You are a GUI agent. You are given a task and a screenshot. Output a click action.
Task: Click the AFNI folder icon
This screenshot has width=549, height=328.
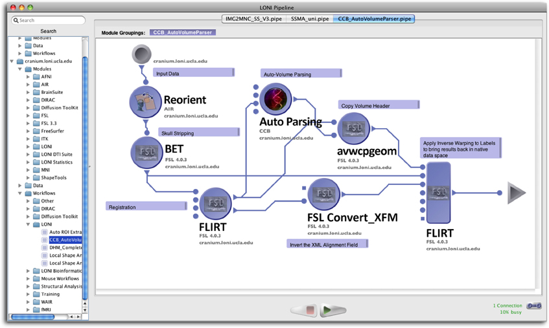pos(36,76)
